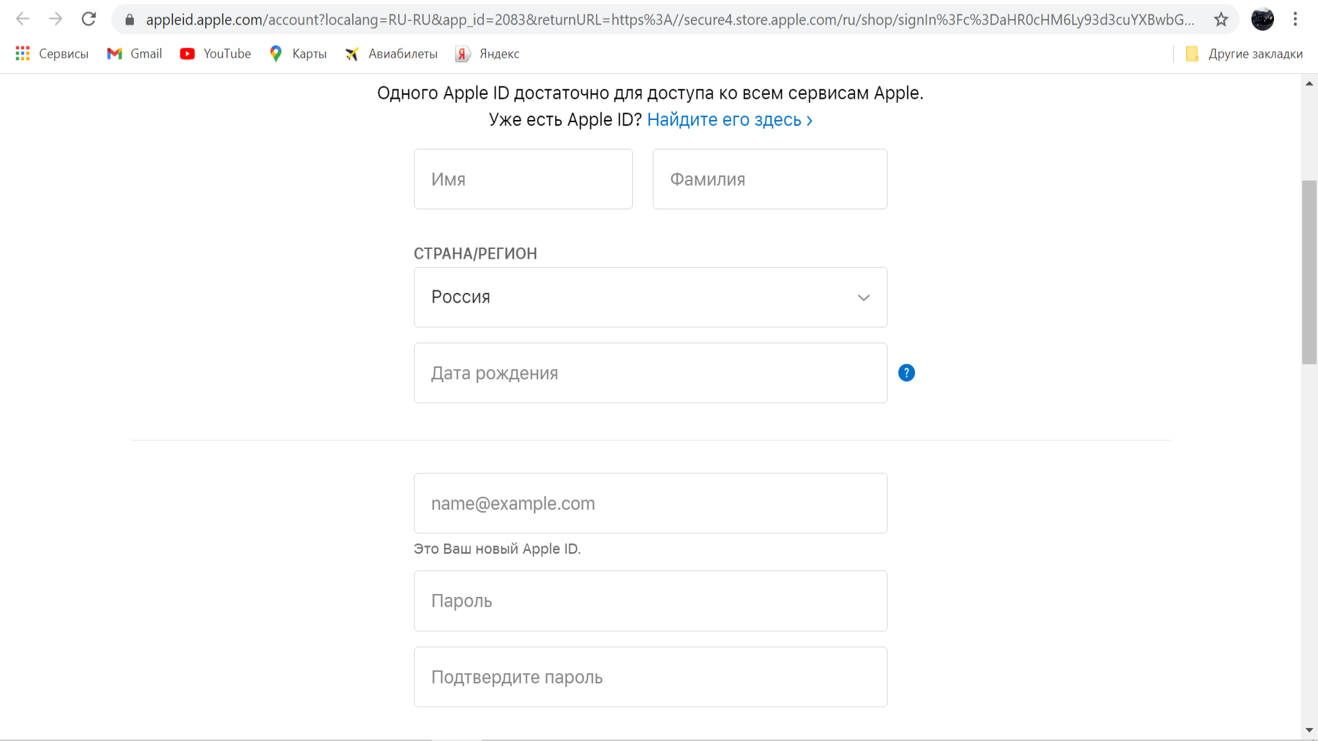Click the Дата рождения field
Viewport: 1318px width, 741px height.
[x=650, y=373]
